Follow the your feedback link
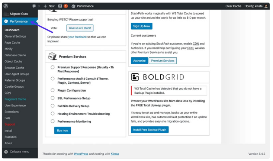The height and width of the screenshot is (161, 273). [77, 37]
